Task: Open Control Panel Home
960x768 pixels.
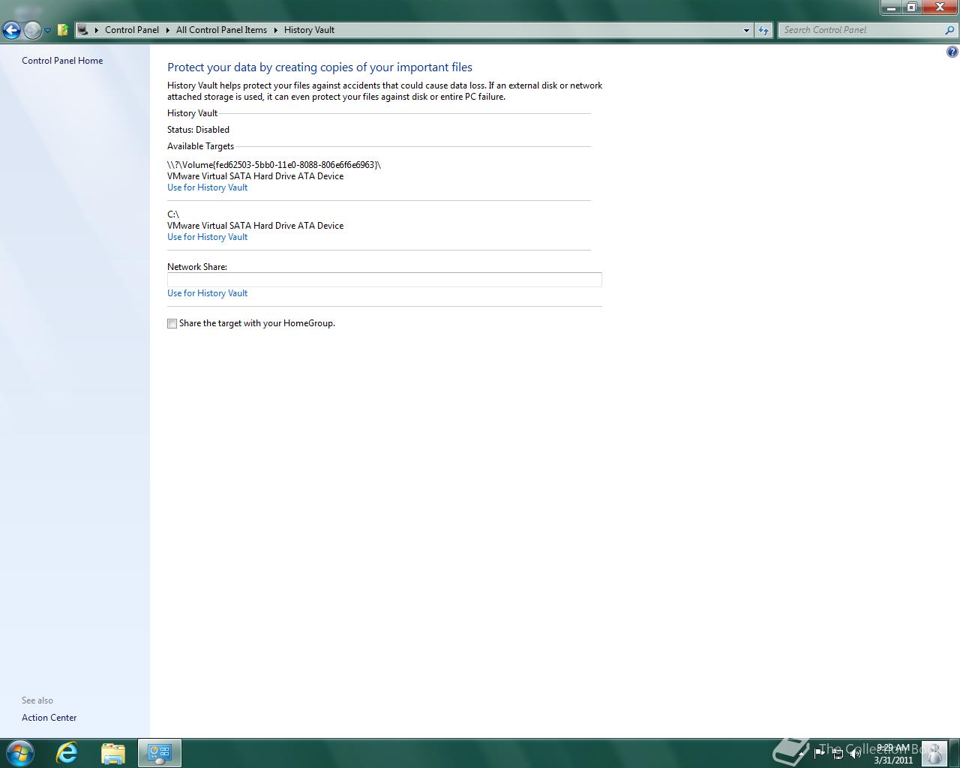Action: 62,61
